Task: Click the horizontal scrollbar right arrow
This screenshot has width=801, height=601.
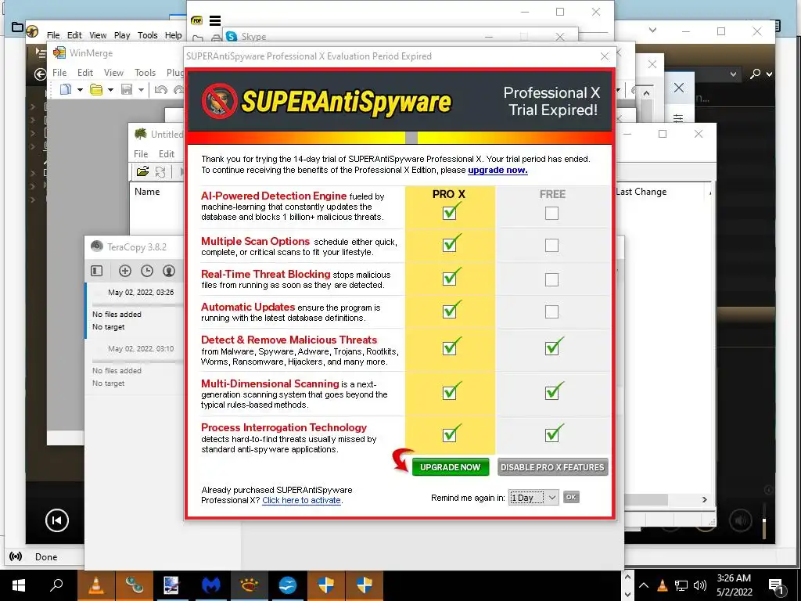Action: coord(705,499)
